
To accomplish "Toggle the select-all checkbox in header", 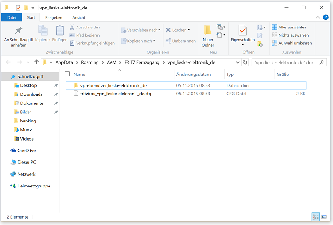I will 67,74.
